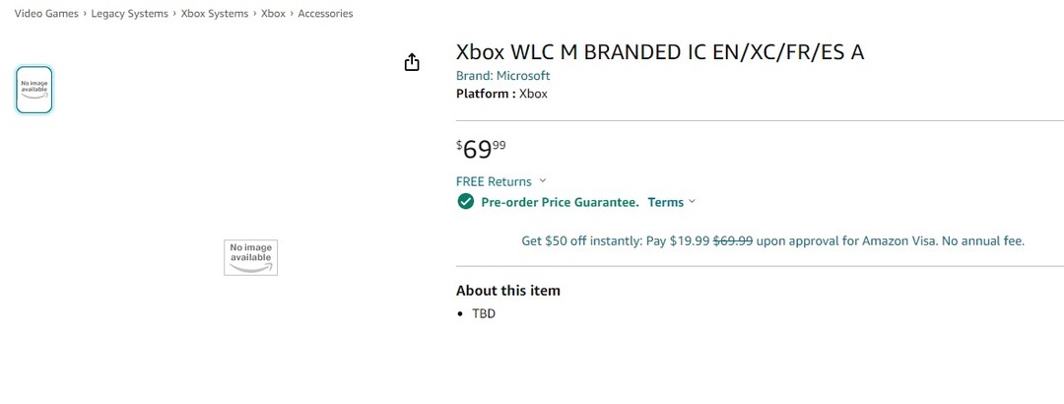Expand the chevron next to Terms

tap(692, 202)
